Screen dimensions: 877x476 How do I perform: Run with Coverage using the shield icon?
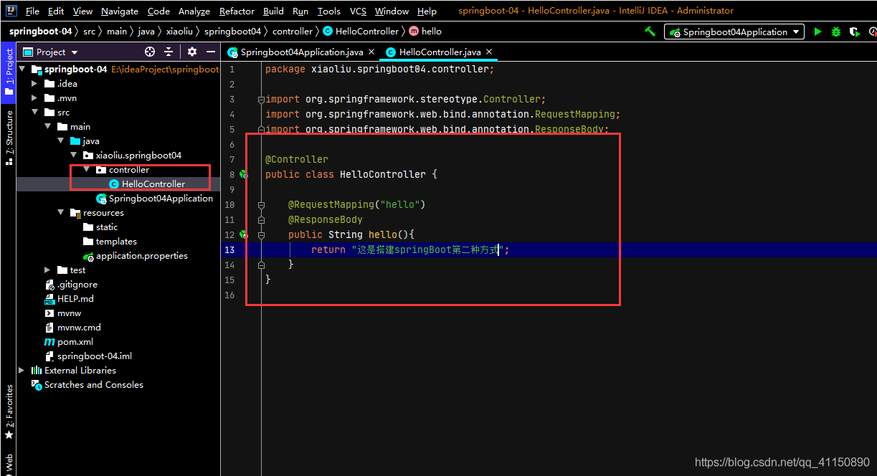coord(854,32)
